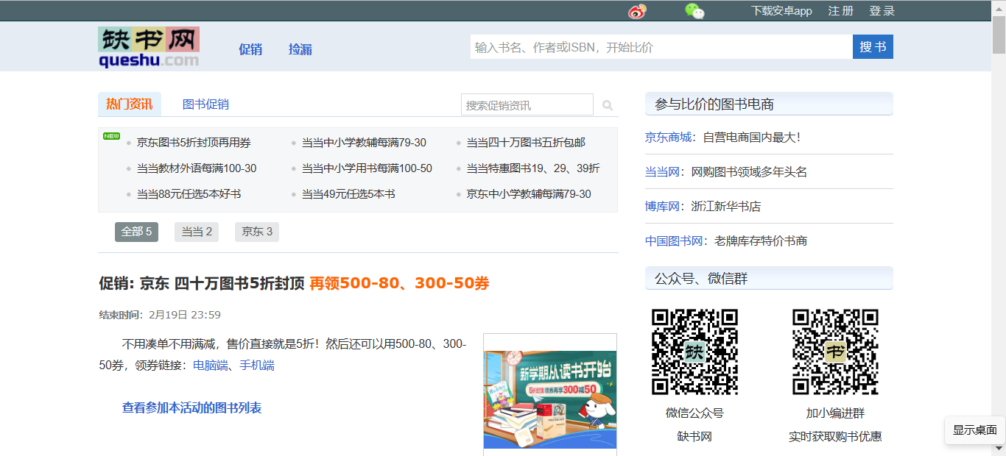Click the queshu.com site logo
Screen dimensions: 1006x456
(x=149, y=48)
